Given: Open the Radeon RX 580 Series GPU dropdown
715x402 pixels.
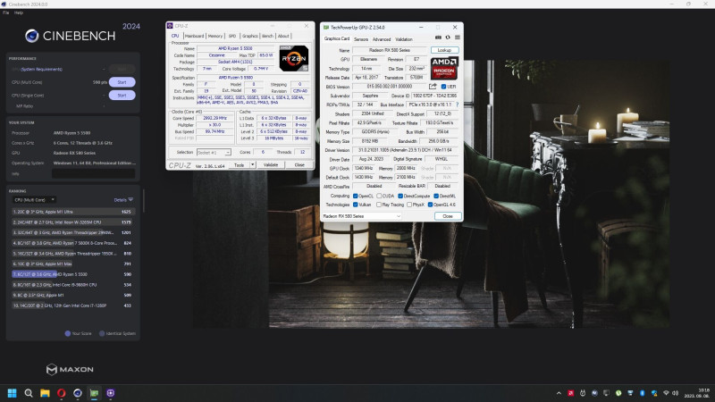Looking at the screenshot, I should point(362,216).
